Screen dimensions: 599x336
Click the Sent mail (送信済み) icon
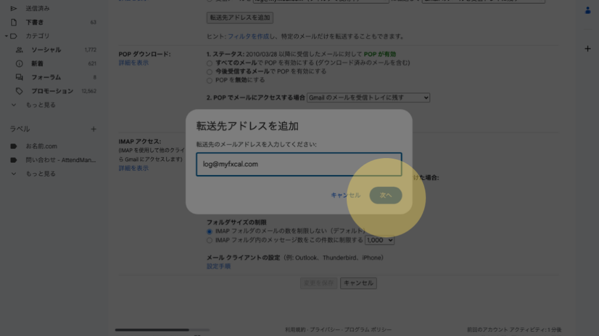pyautogui.click(x=13, y=8)
